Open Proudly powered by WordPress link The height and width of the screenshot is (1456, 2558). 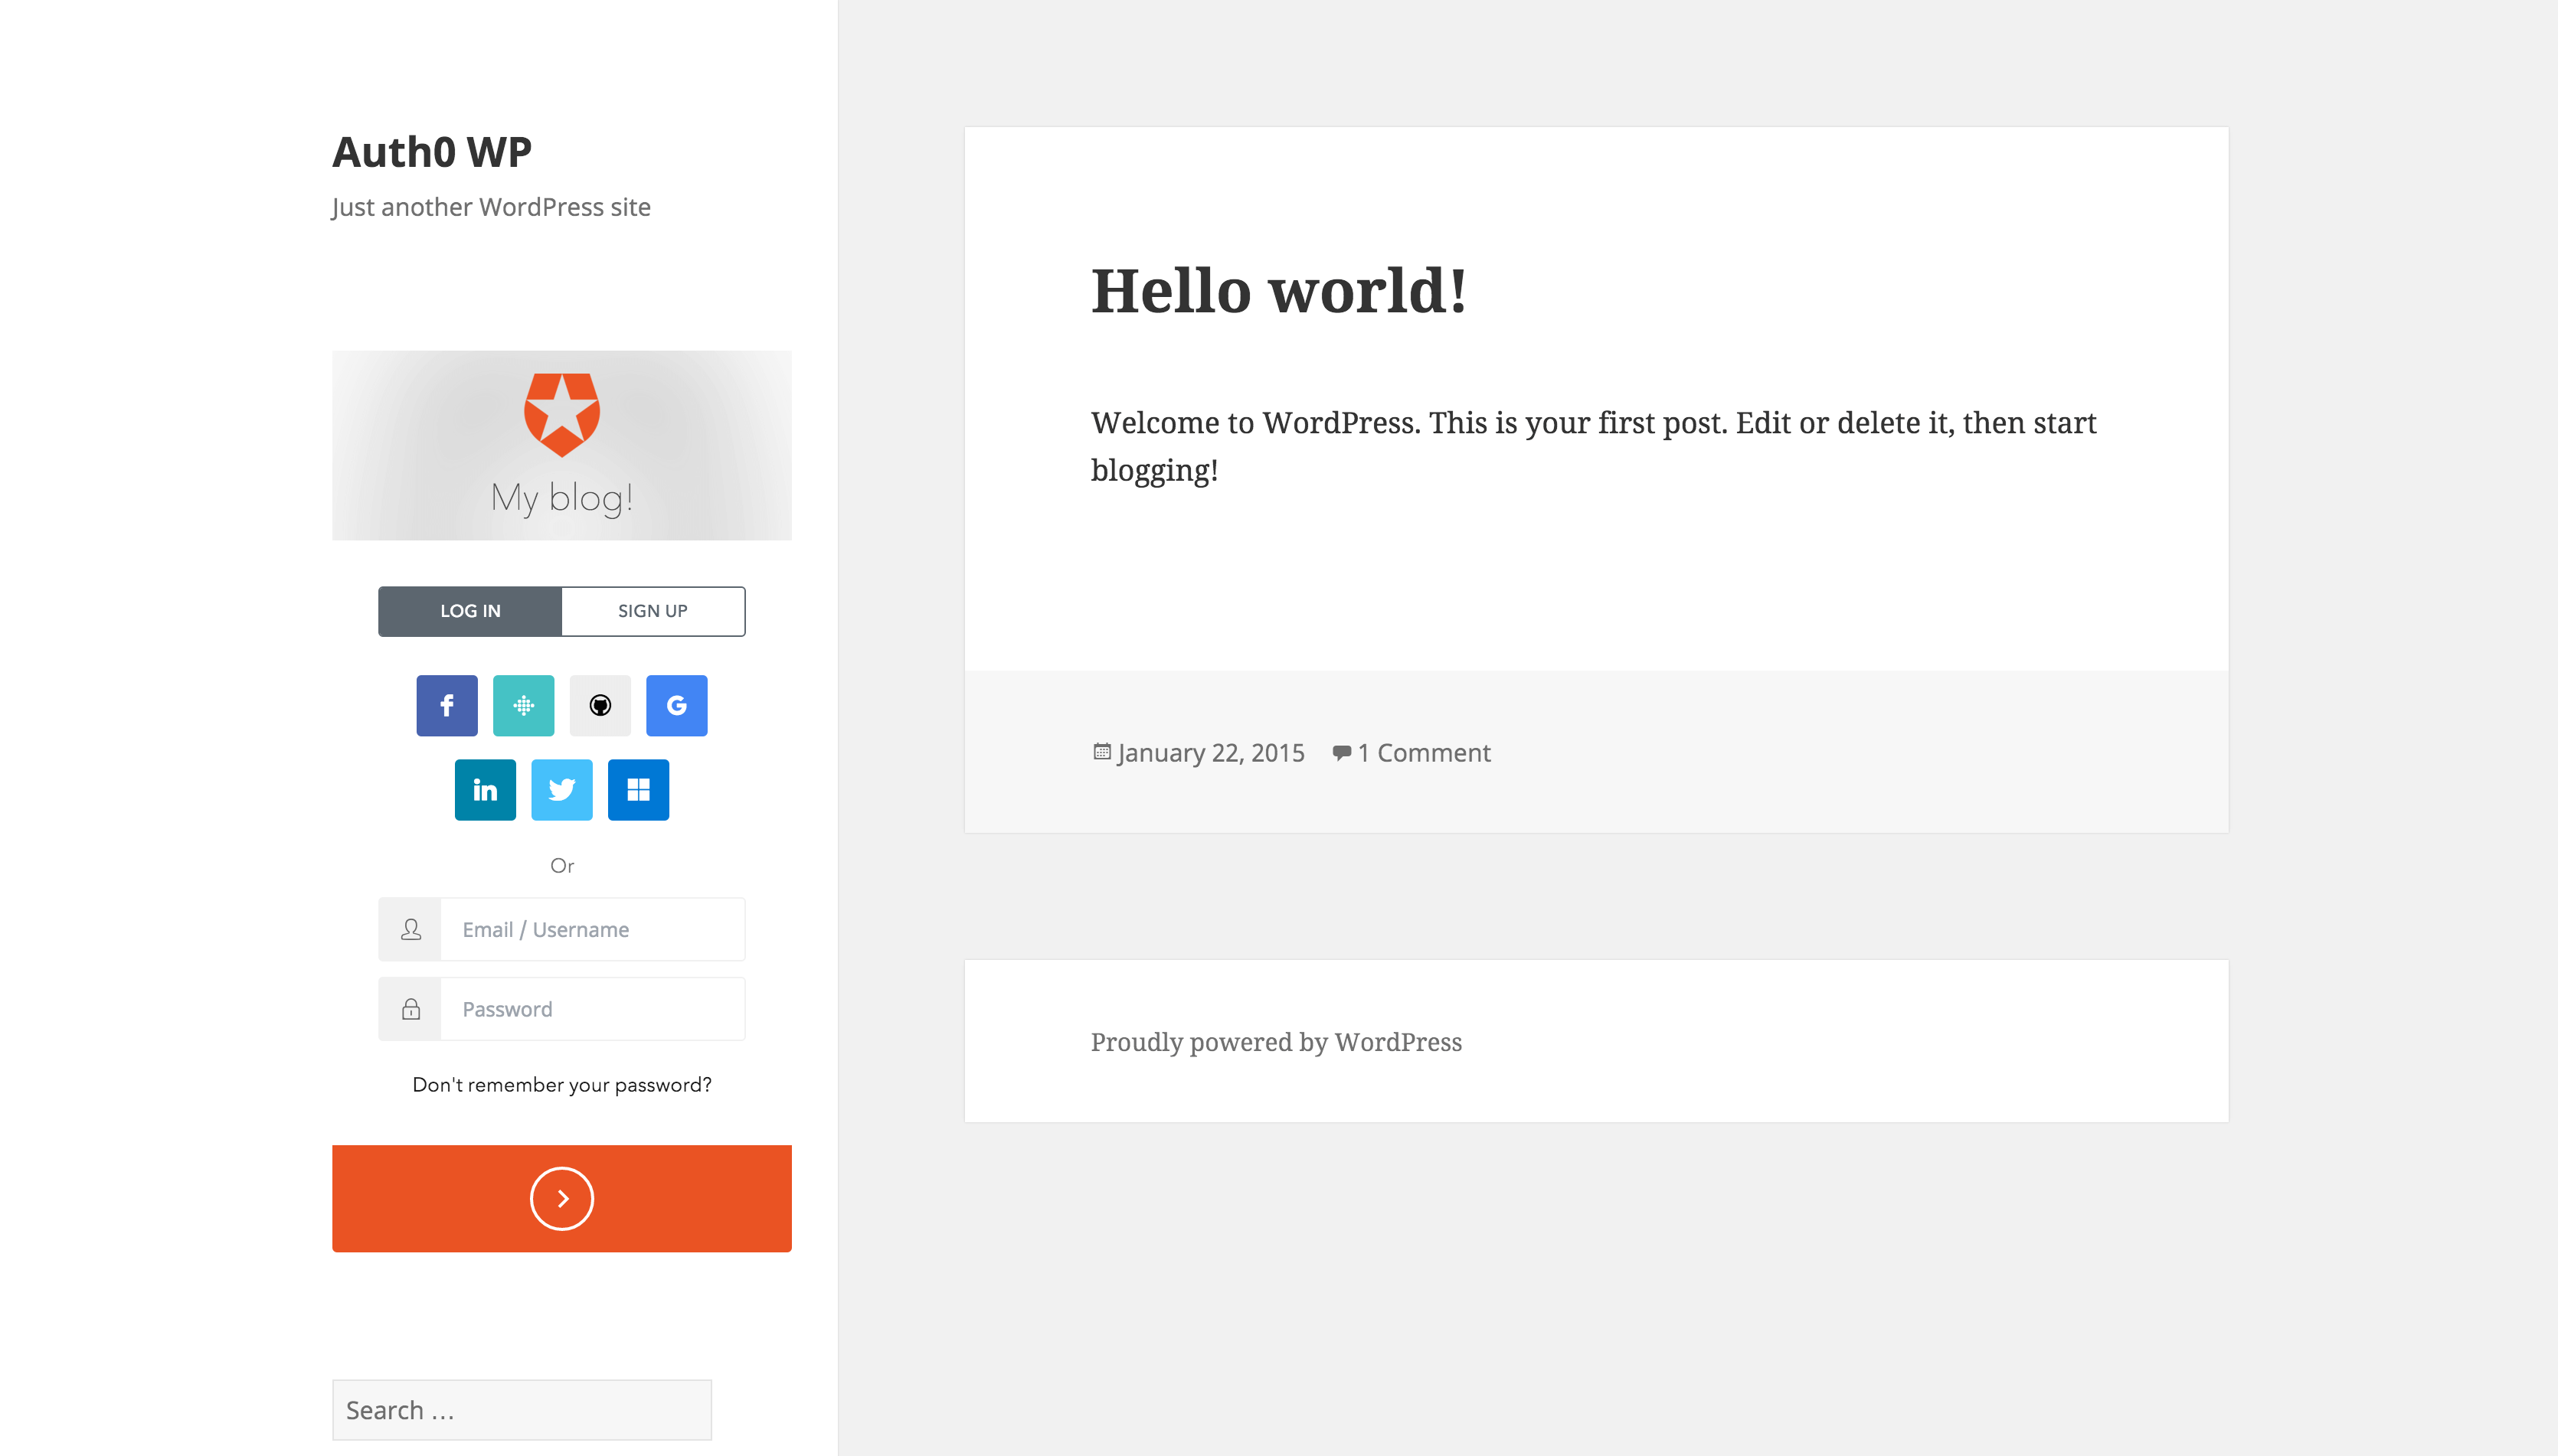1275,1042
